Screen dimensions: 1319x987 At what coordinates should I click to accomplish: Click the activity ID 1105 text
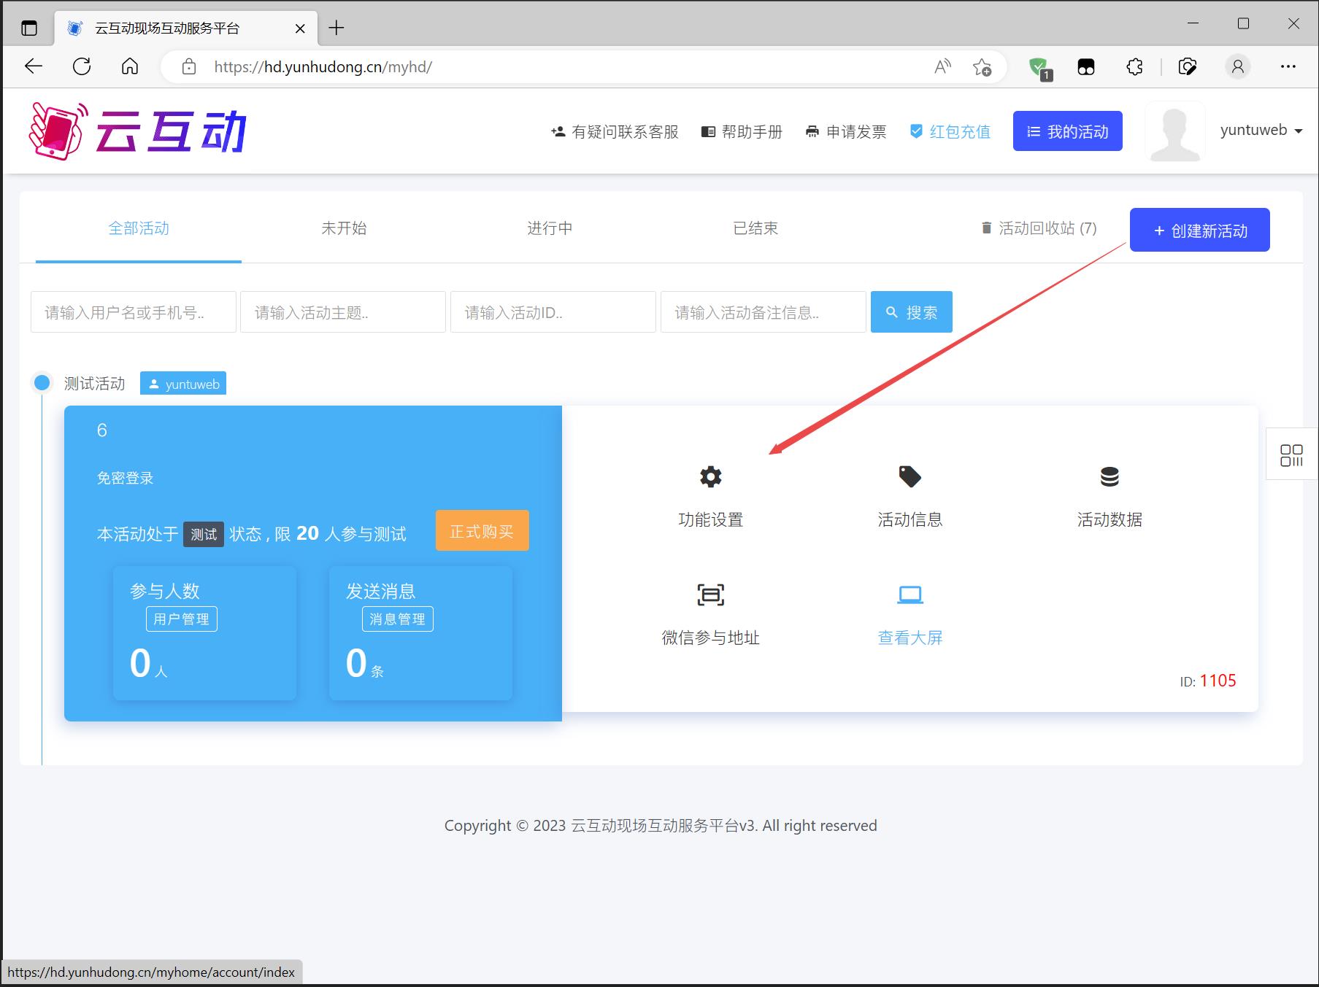click(x=1218, y=681)
